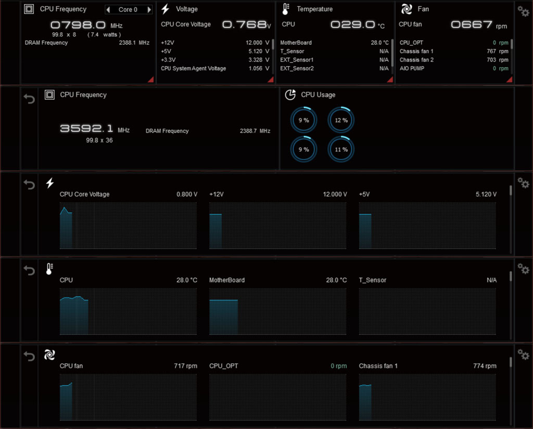The width and height of the screenshot is (533, 429).
Task: Click the Voltage summary list scrollbar
Action: [273, 44]
